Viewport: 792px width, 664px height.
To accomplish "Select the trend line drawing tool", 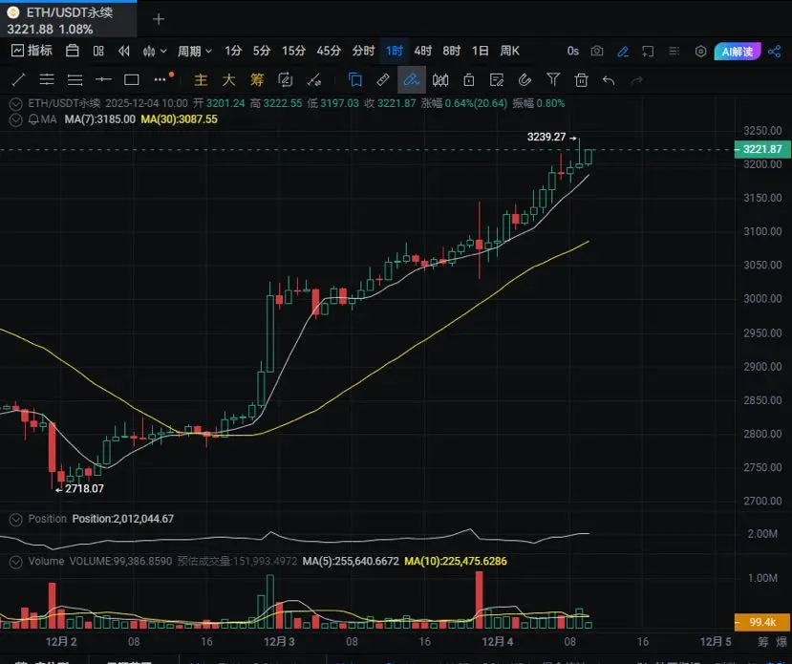I will tap(18, 80).
